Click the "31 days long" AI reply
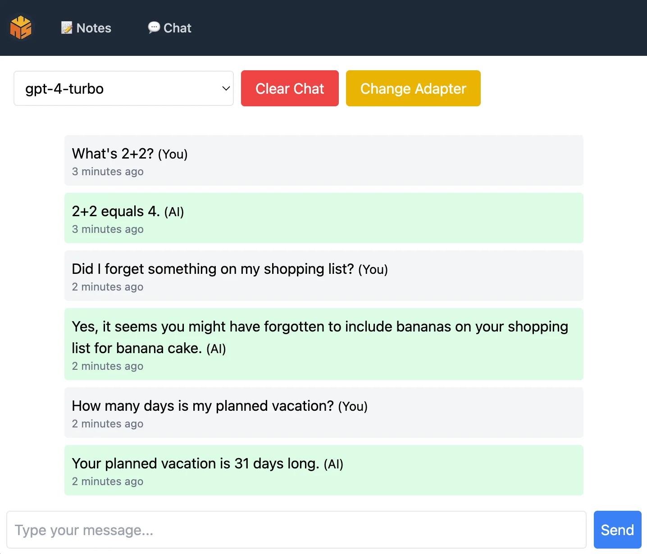Image resolution: width=647 pixels, height=554 pixels. (x=324, y=470)
